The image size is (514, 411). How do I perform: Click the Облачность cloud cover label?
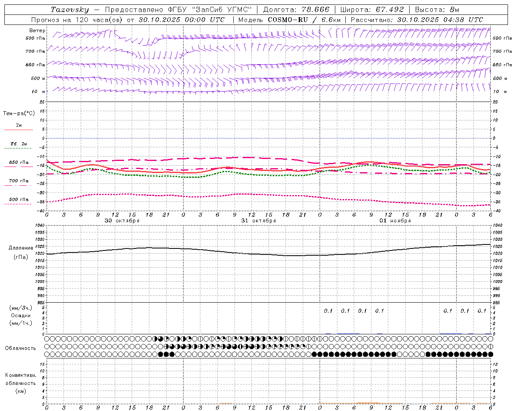(x=20, y=348)
